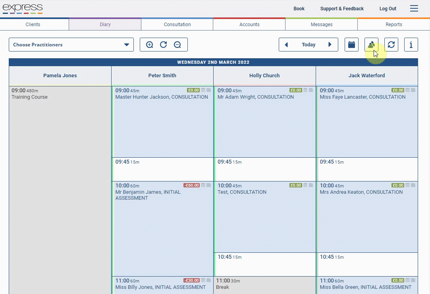This screenshot has height=294, width=430.
Task: Click the £0.00 badge on Bella Green appointment
Action: (x=398, y=280)
